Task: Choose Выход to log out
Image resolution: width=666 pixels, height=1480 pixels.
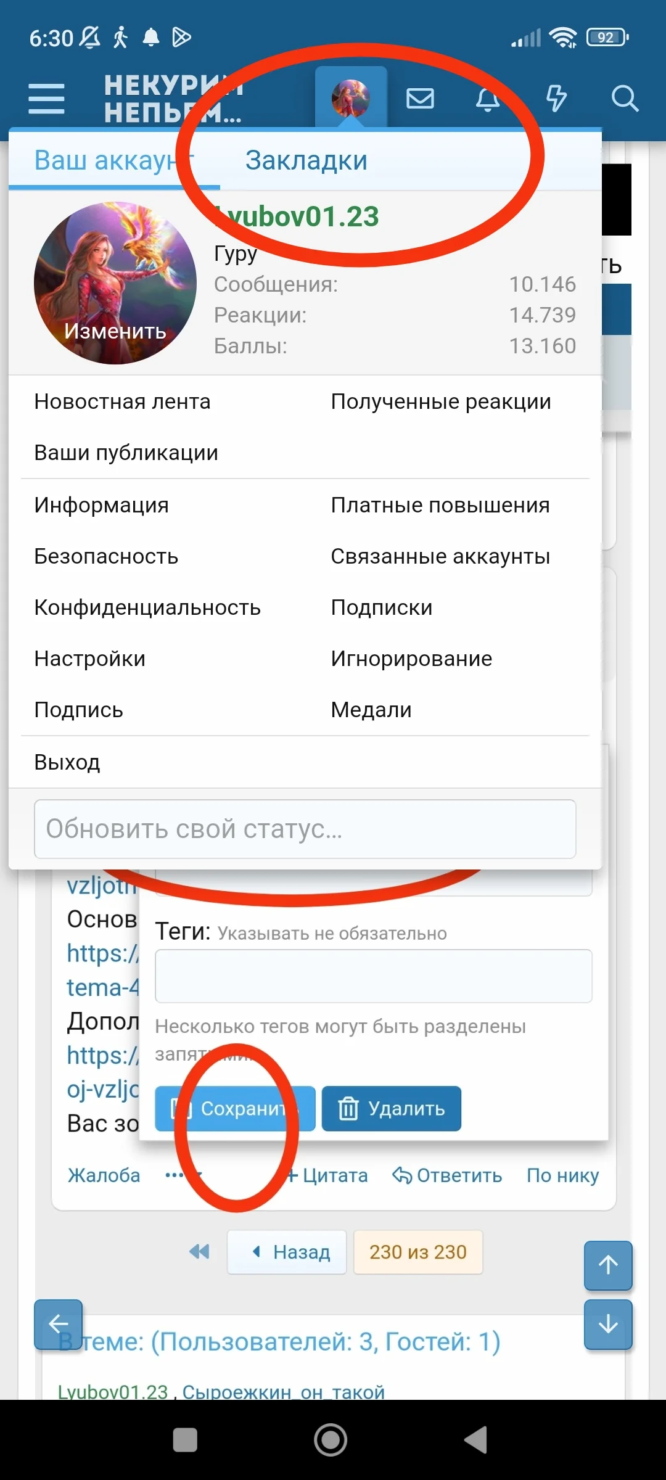Action: click(x=67, y=762)
